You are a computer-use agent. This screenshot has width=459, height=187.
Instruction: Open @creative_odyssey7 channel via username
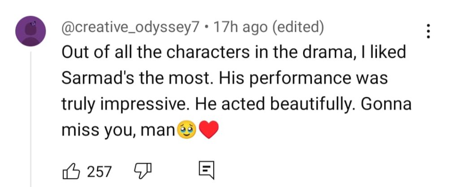[x=130, y=28]
